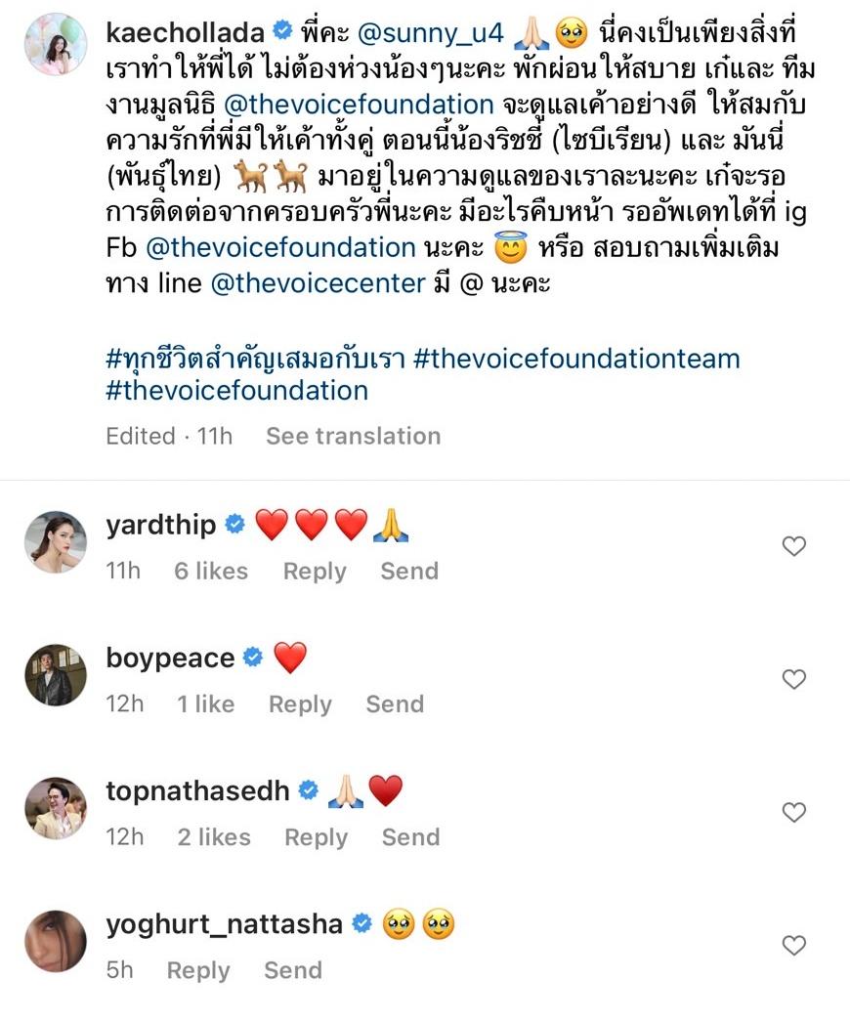Show 2 likes on topnathasedh's comment
Viewport: 850px width, 1022px height.
click(x=214, y=837)
